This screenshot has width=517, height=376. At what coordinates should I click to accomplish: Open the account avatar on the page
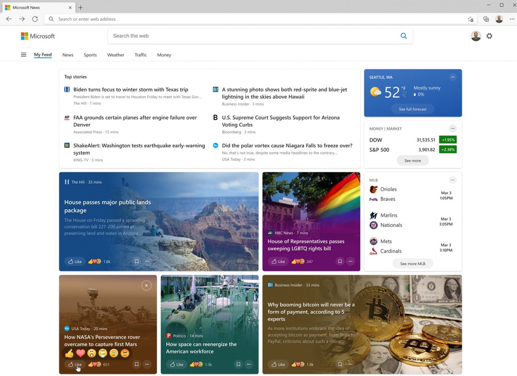coord(476,36)
